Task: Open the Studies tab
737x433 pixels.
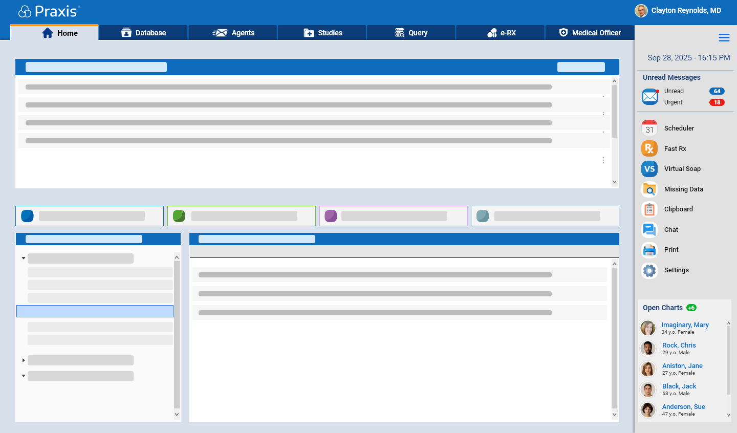Action: (x=322, y=33)
